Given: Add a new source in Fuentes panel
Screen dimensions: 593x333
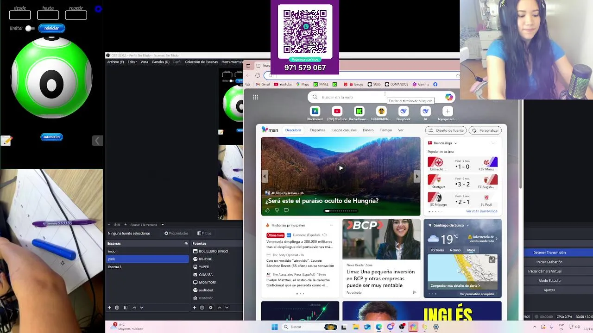Looking at the screenshot, I should pos(195,308).
